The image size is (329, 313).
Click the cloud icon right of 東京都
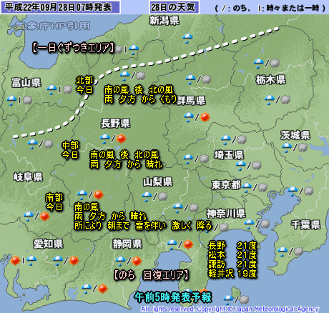tap(262, 187)
